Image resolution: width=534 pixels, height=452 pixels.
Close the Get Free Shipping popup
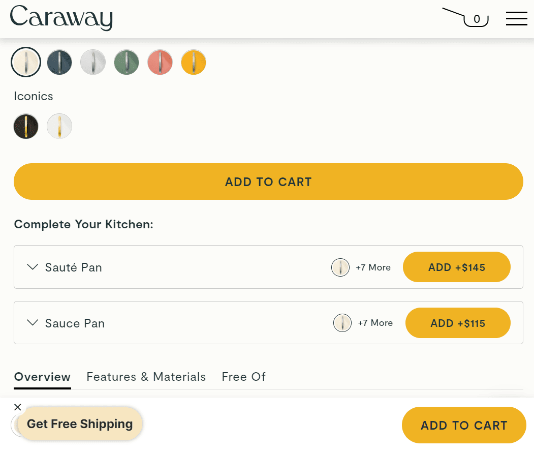coord(18,407)
